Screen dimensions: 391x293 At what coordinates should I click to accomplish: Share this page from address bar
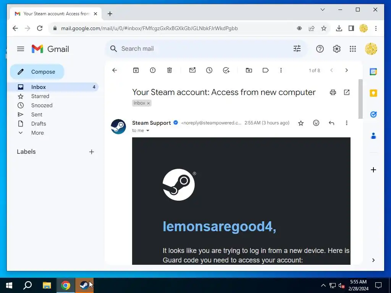(312, 28)
